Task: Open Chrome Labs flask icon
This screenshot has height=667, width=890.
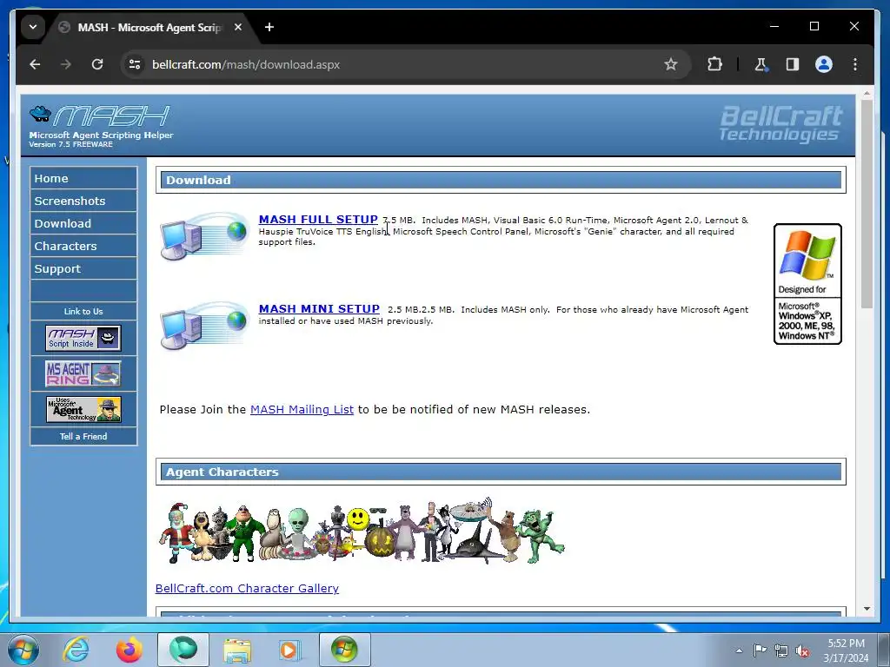Action: tap(761, 64)
